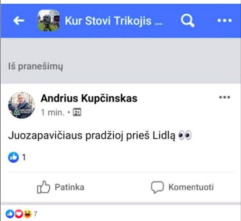Click the speech bubble comment icon
Screen dimensions: 241x221
click(157, 187)
